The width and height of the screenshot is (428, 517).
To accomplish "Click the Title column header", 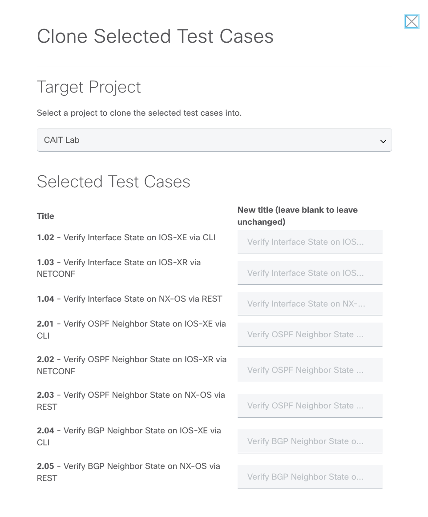I will point(45,216).
